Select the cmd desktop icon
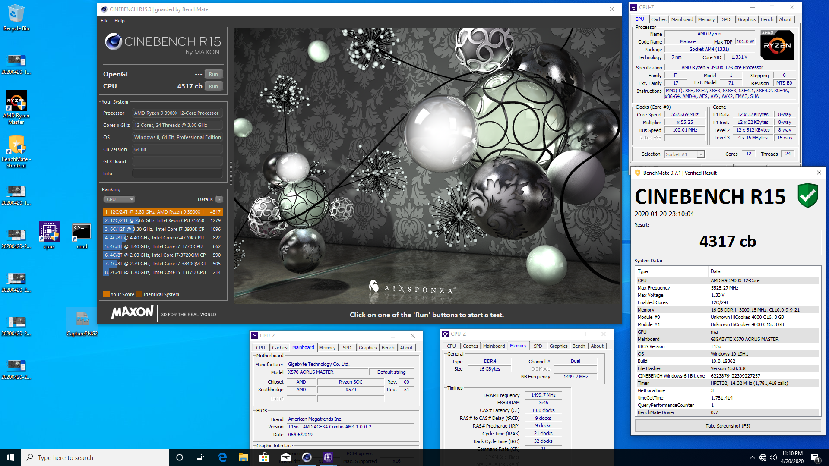Viewport: 829px width, 466px height. point(82,236)
